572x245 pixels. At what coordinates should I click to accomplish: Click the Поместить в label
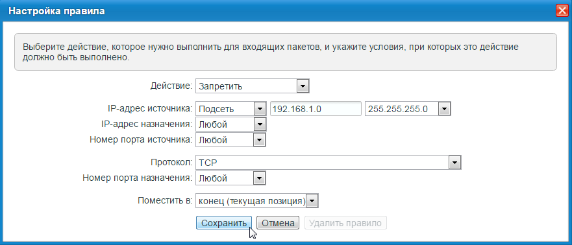[165, 200]
